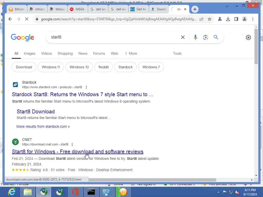Stop loading the page

[27, 19]
